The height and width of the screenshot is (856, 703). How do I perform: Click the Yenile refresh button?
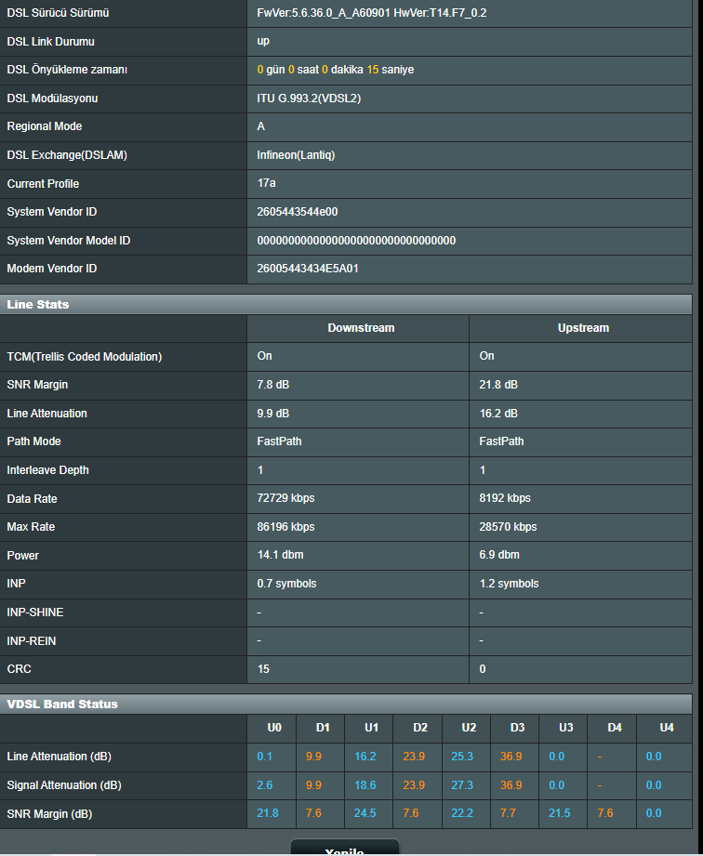[x=344, y=849]
